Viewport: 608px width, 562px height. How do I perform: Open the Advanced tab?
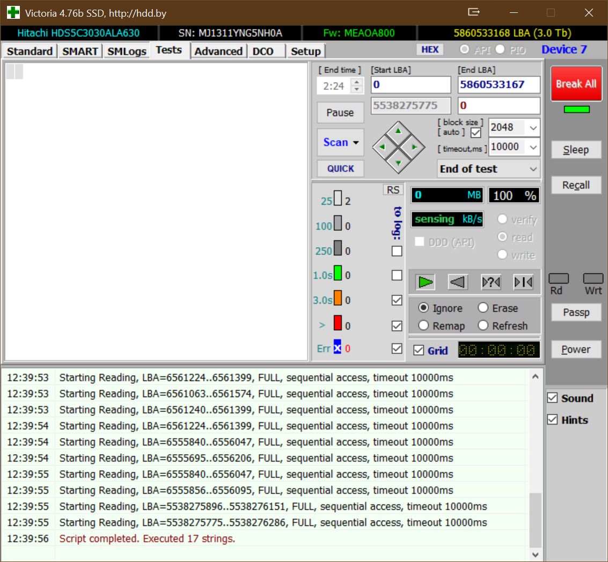click(x=218, y=51)
